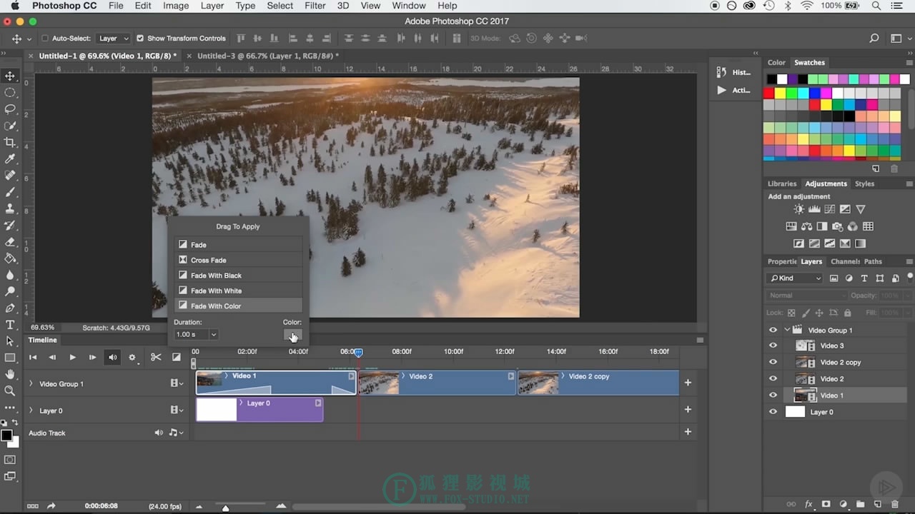Image resolution: width=915 pixels, height=514 pixels.
Task: Select the Pen tool
Action: click(10, 308)
